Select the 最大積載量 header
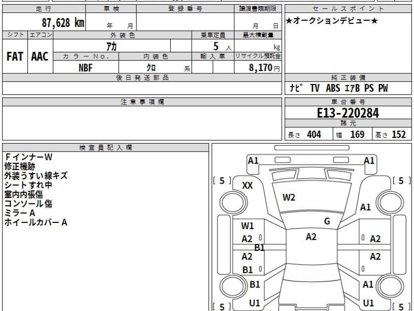This screenshot has height=311, width=414. [x=258, y=35]
